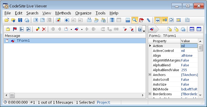Screen dimensions: 207x107
Task: Click the red notepad icon
Action: [x=141, y=20]
